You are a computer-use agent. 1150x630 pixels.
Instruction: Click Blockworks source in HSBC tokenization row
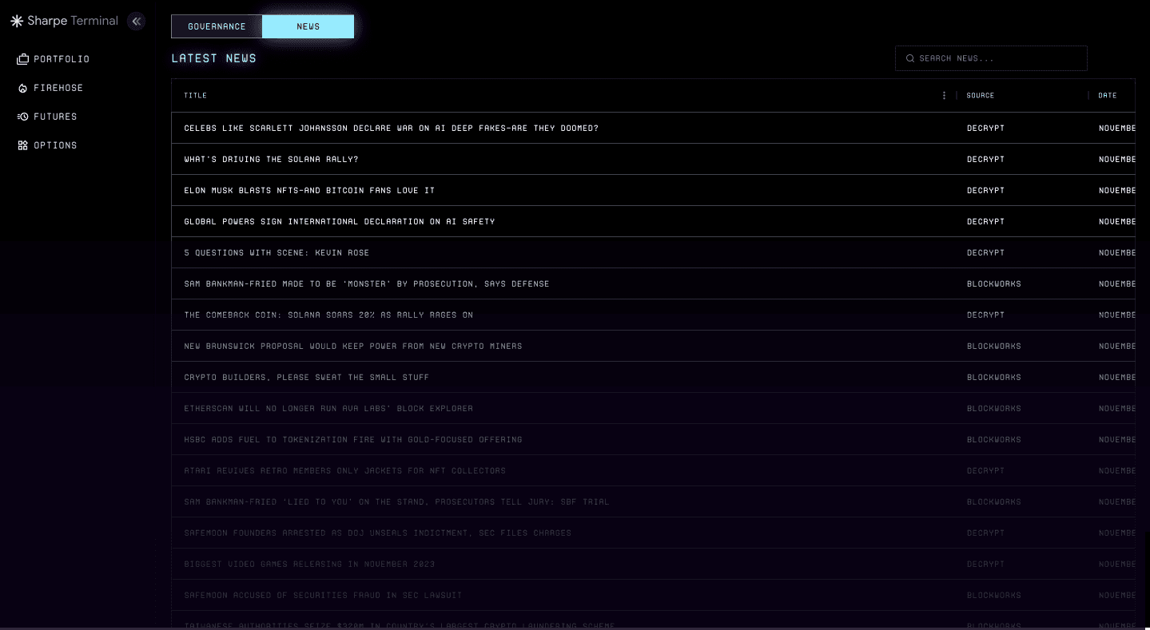993,439
